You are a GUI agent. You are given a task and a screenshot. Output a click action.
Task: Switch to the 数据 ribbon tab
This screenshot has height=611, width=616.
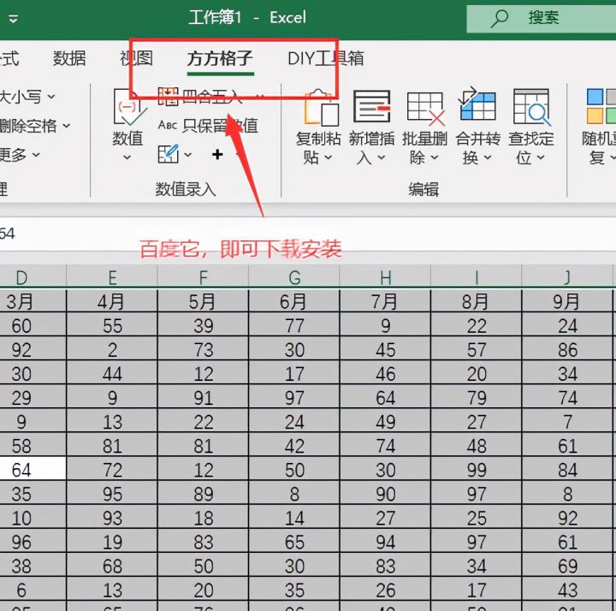point(69,58)
